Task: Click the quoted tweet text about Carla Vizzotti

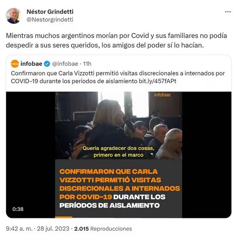Action: [x=118, y=77]
